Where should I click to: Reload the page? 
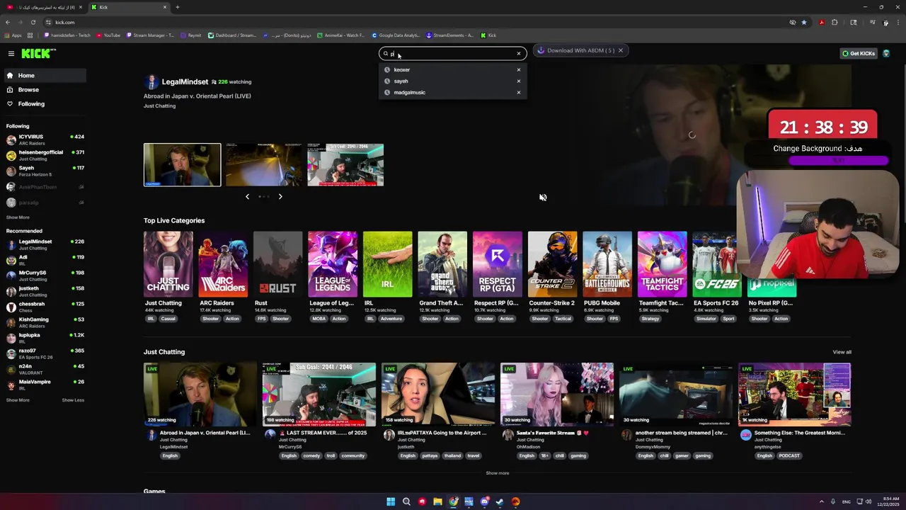pyautogui.click(x=33, y=22)
